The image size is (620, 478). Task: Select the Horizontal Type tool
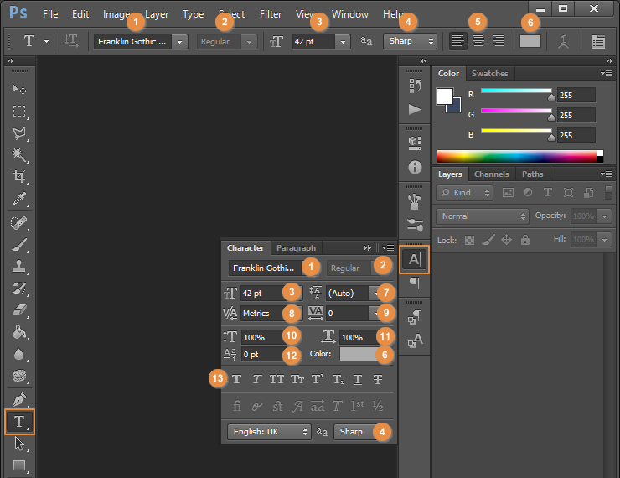[19, 422]
